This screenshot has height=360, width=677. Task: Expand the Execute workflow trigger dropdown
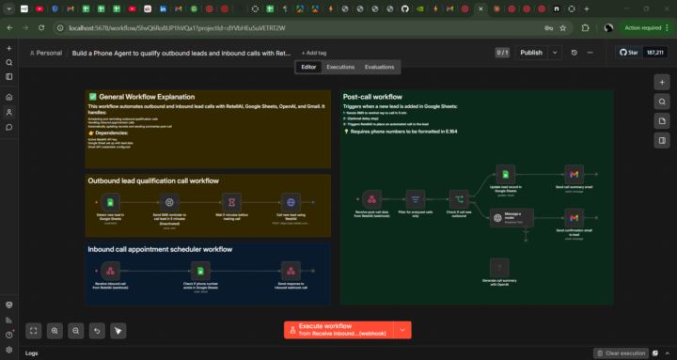point(402,330)
